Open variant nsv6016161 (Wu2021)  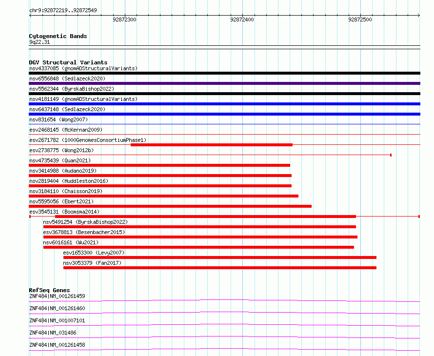(x=71, y=242)
